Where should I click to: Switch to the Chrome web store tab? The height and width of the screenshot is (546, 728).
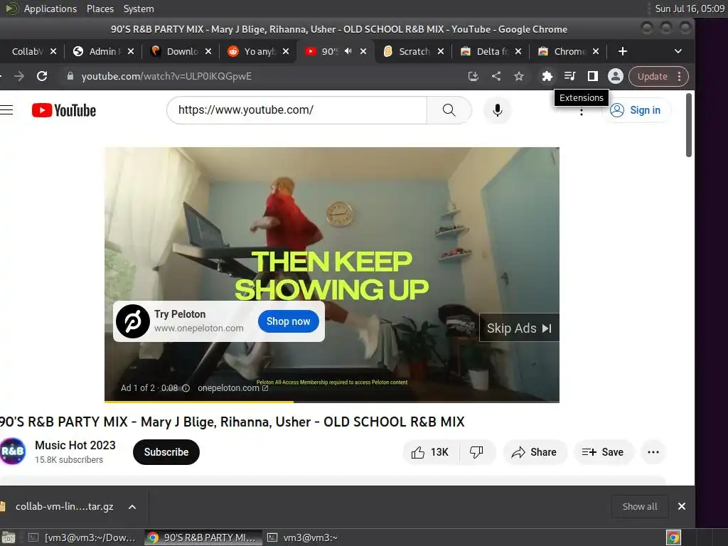click(563, 51)
